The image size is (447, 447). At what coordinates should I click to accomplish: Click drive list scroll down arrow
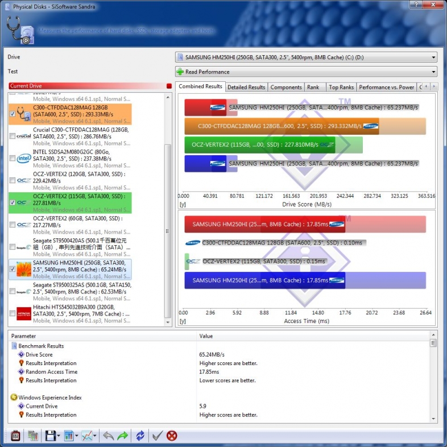pyautogui.click(x=168, y=322)
